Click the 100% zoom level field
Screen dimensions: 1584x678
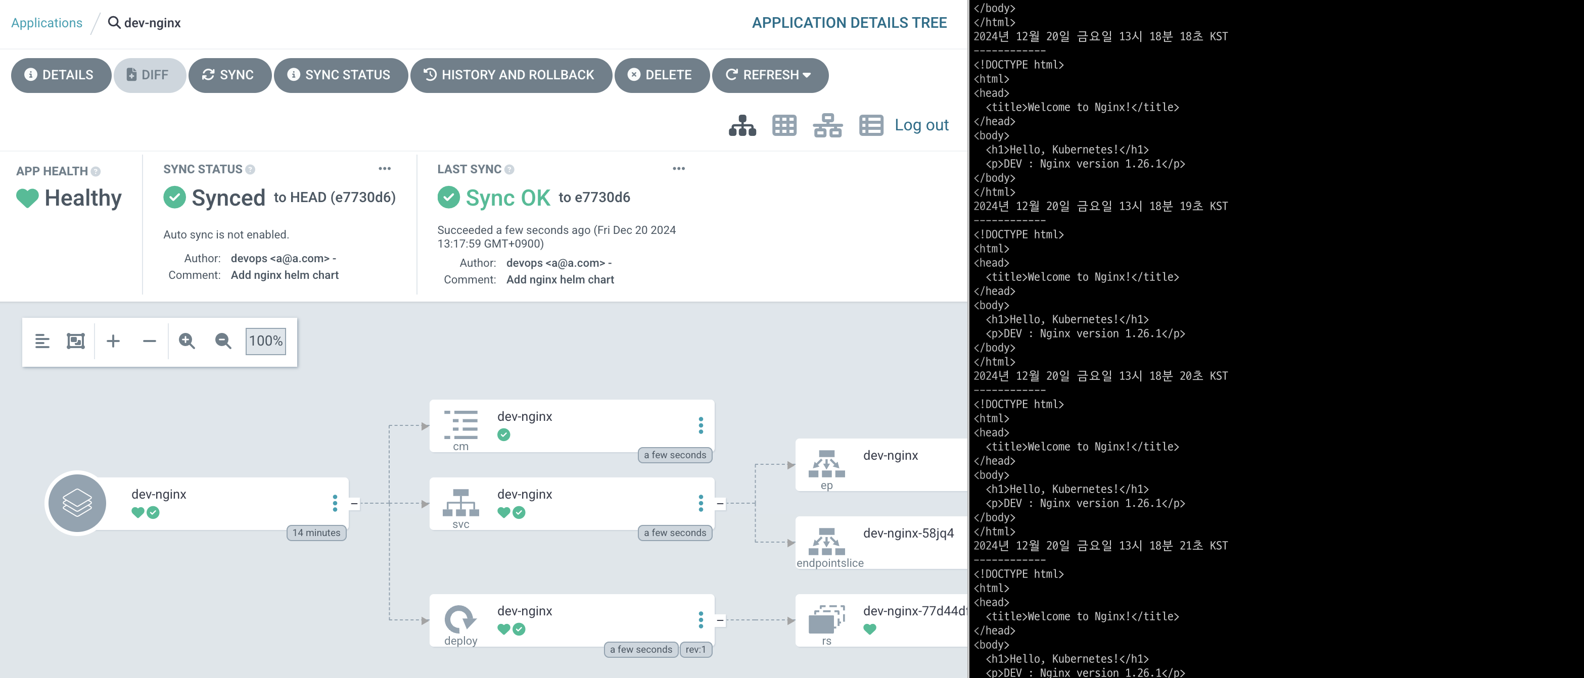(266, 341)
